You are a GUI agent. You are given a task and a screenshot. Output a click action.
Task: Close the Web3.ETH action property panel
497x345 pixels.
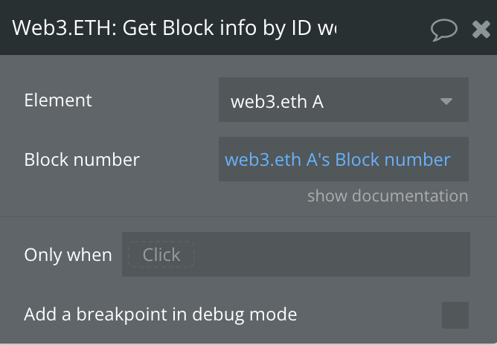coord(481,30)
